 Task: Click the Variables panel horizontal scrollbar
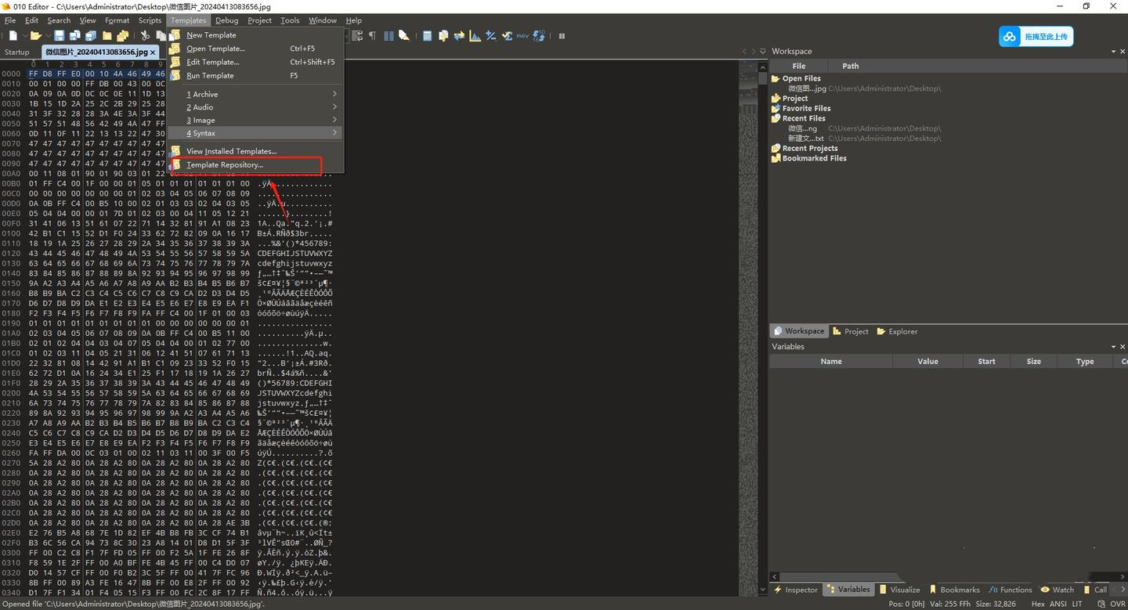(x=948, y=576)
